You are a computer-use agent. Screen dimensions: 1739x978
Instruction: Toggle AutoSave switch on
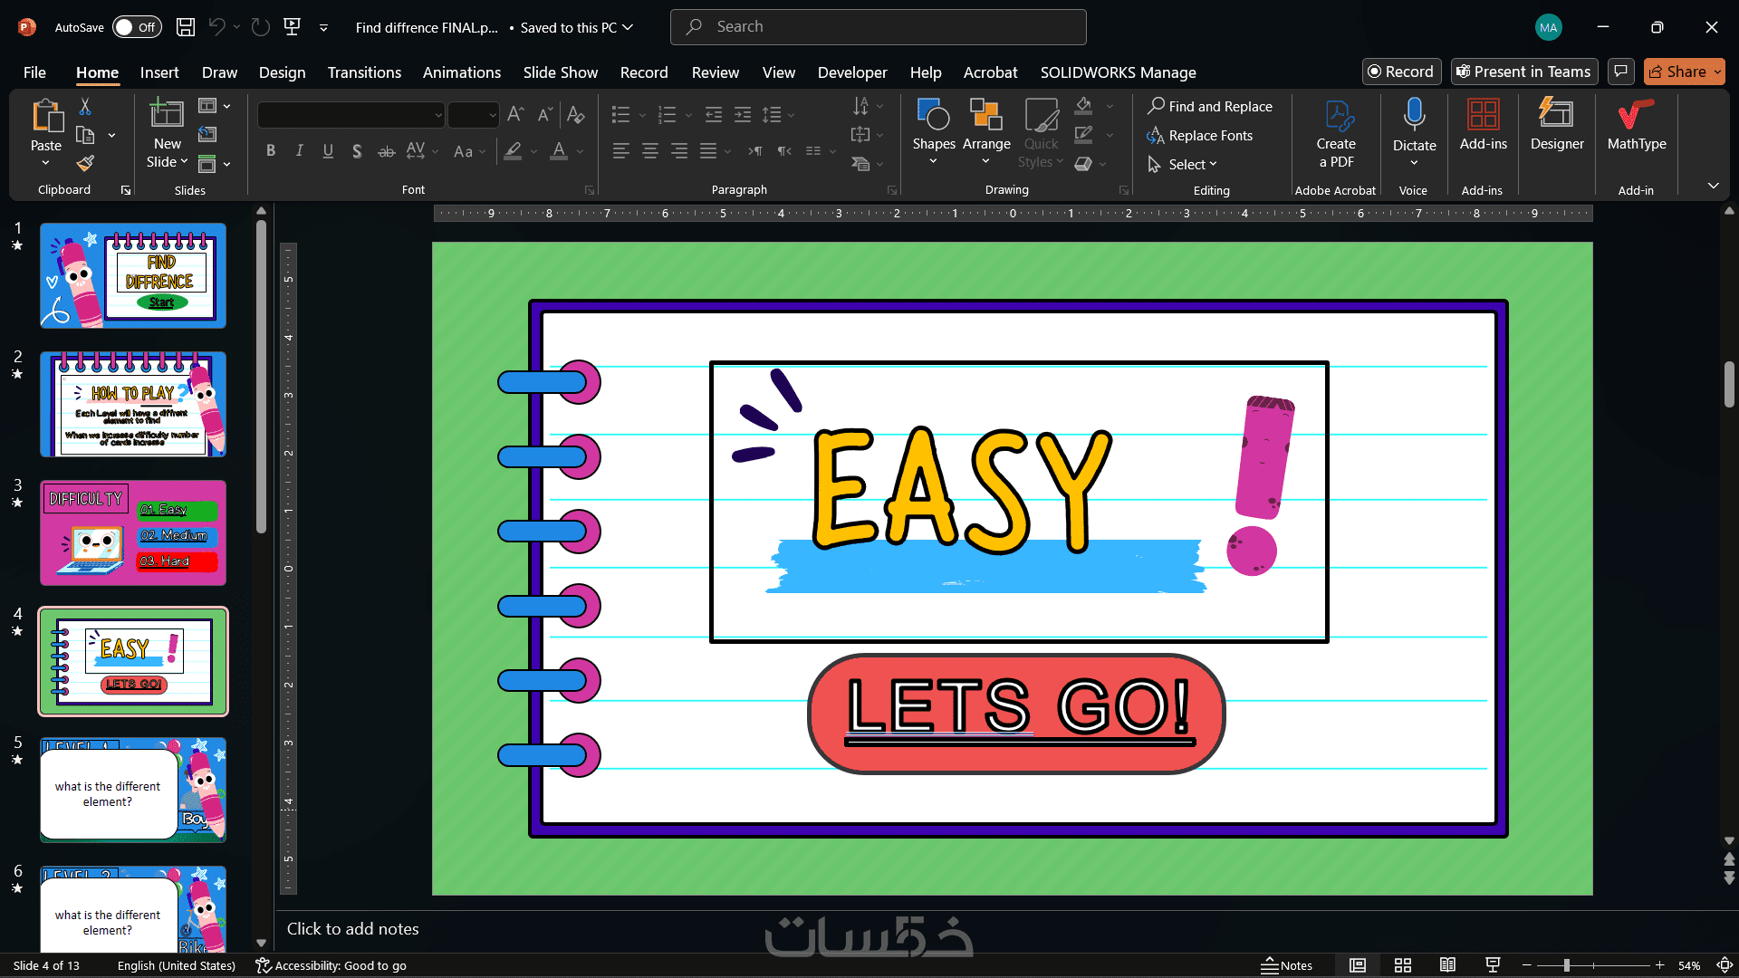pos(137,27)
